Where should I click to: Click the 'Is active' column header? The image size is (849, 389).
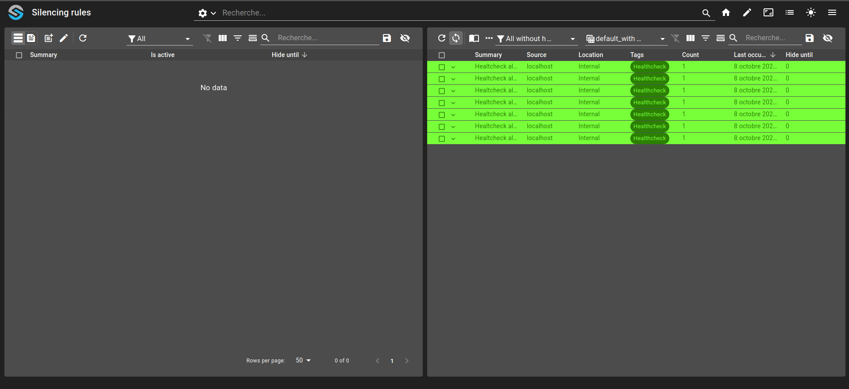(162, 55)
